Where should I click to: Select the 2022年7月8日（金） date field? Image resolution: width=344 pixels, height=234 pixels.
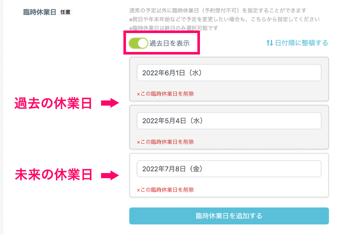click(x=229, y=169)
